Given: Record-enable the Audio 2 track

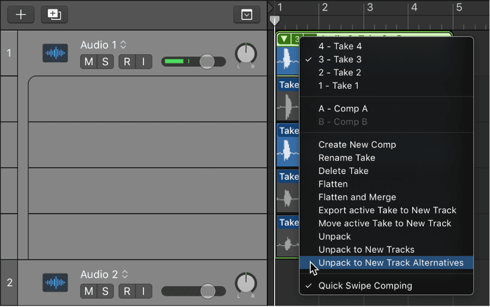Looking at the screenshot, I should point(127,291).
